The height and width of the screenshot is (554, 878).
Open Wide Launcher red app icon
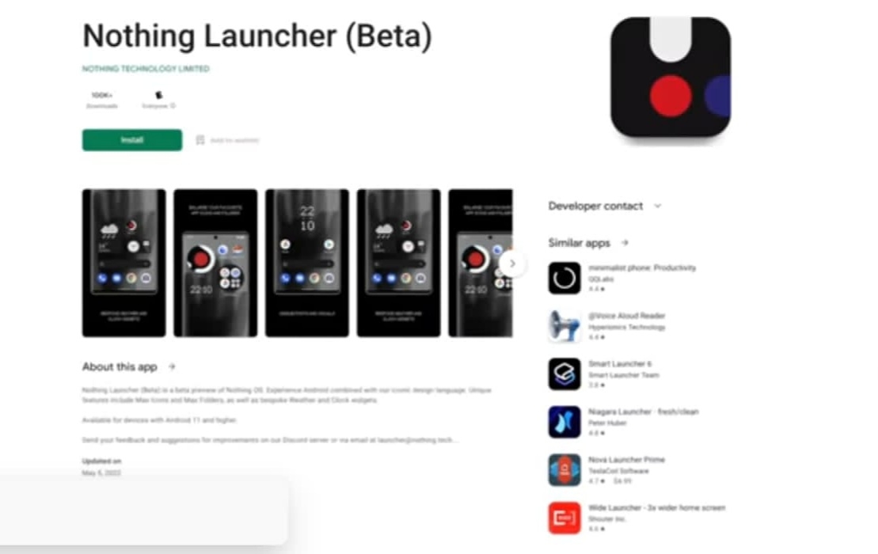[x=564, y=518]
